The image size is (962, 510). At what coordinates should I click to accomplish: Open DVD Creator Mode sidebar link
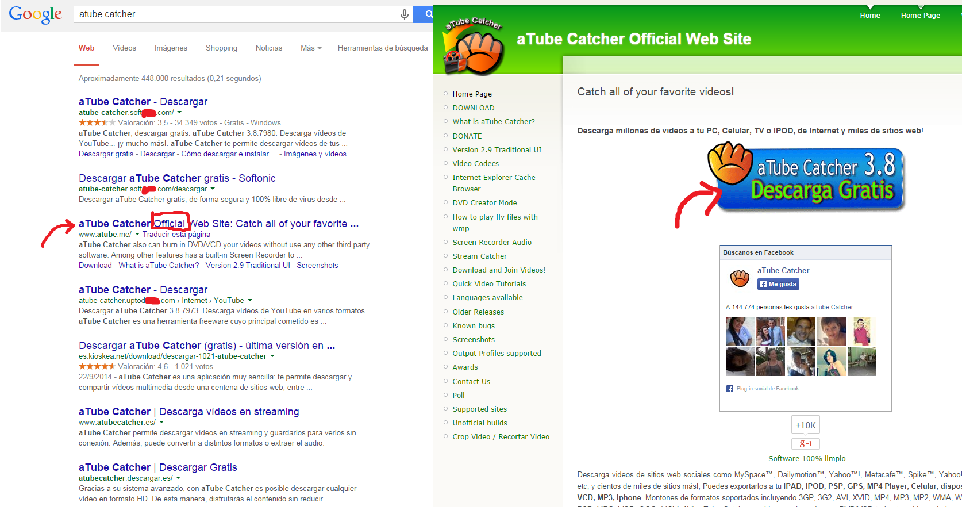click(485, 203)
